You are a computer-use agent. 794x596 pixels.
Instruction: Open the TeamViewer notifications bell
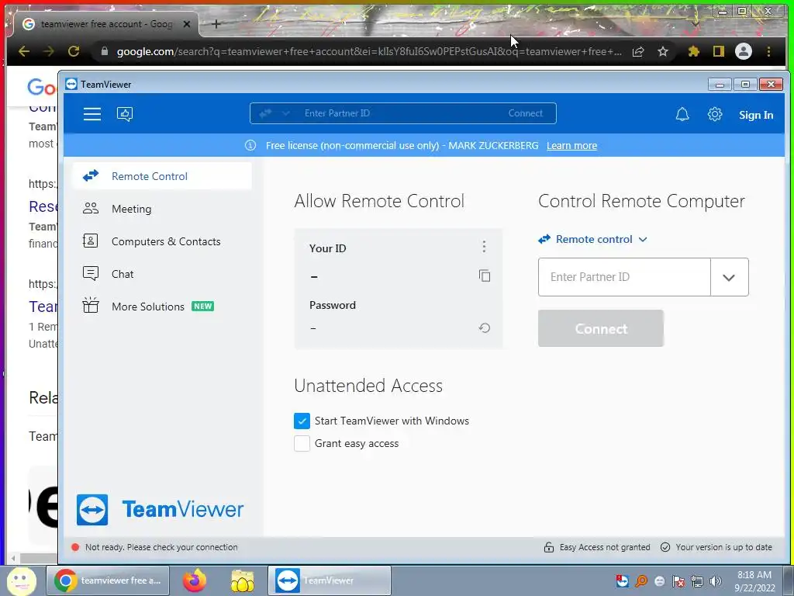coord(682,115)
